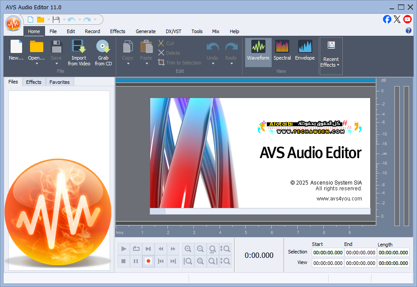Click the Cut scissors button
The image size is (417, 287).
click(166, 43)
